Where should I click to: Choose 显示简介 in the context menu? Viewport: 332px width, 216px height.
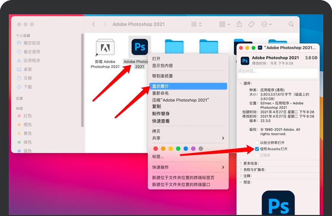[x=188, y=86]
